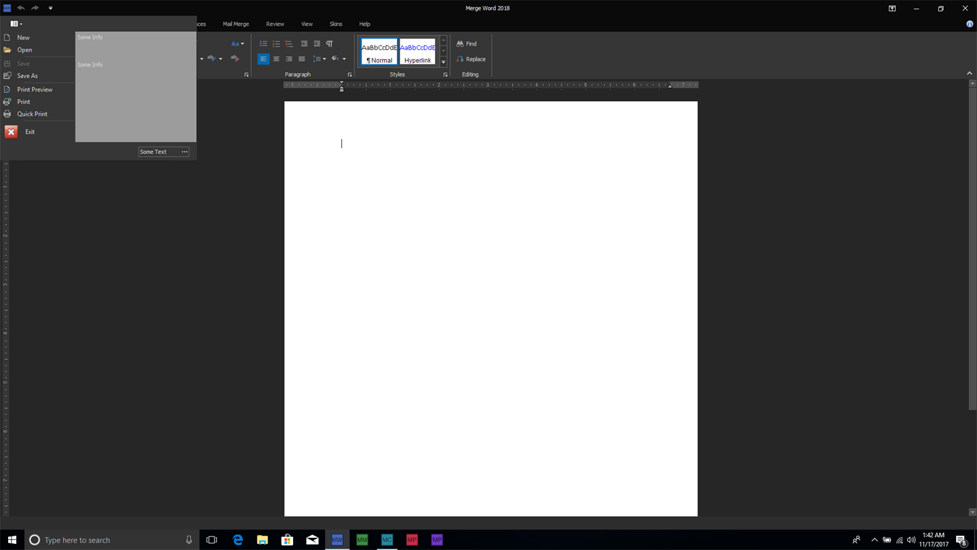Expand the quick access toolbar customization arrow
The height and width of the screenshot is (550, 977).
pos(50,8)
